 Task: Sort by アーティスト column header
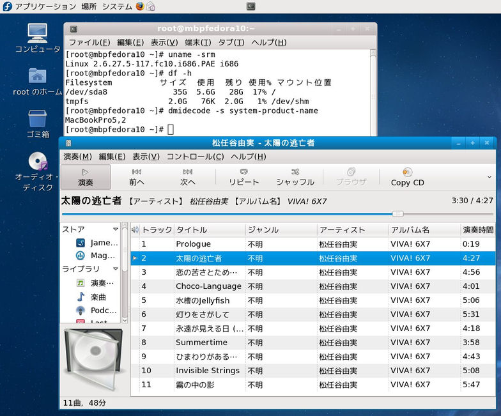(353, 230)
